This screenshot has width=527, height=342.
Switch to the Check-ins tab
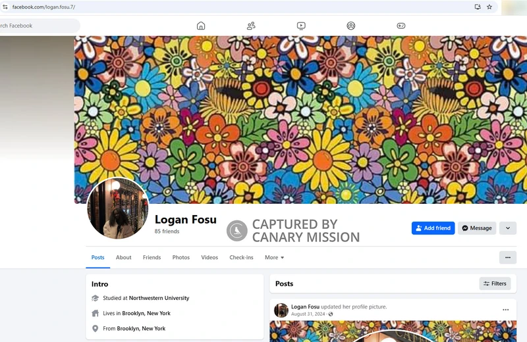pos(241,257)
